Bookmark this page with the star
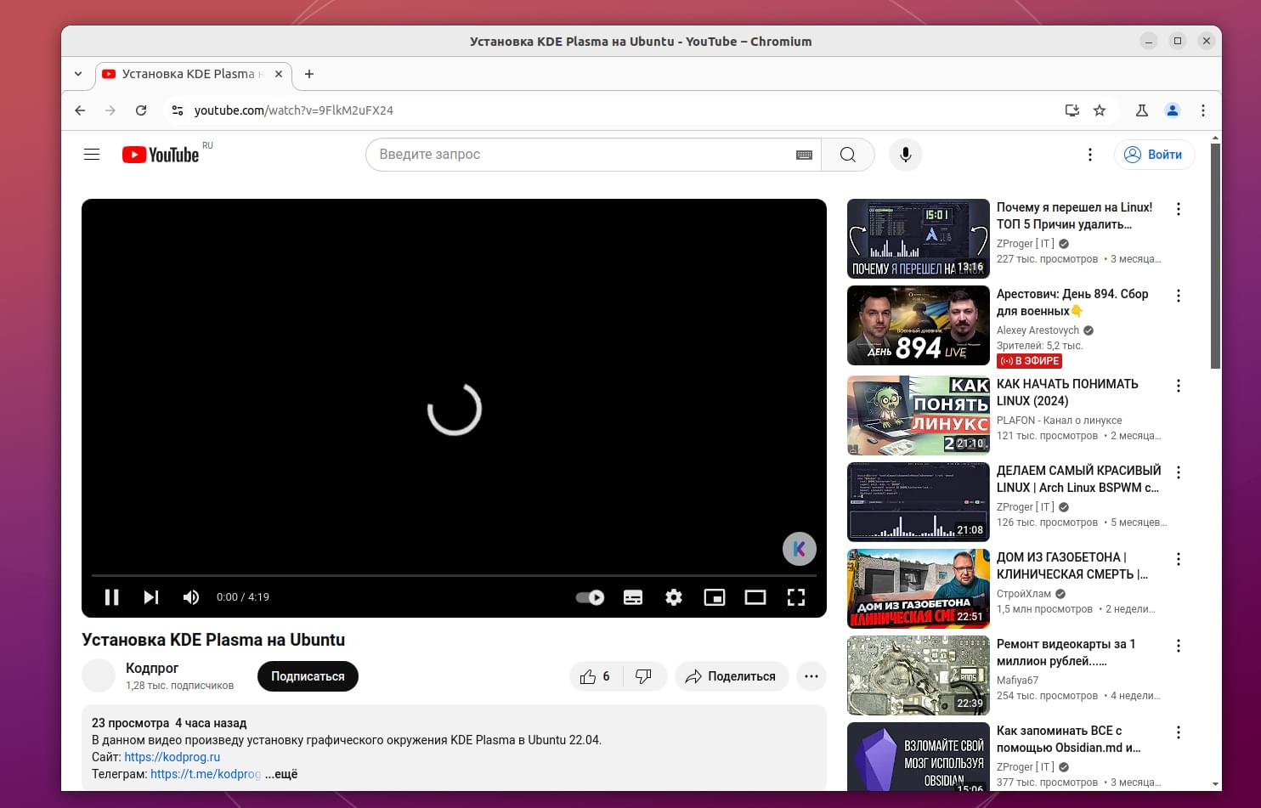This screenshot has width=1261, height=808. click(1100, 110)
